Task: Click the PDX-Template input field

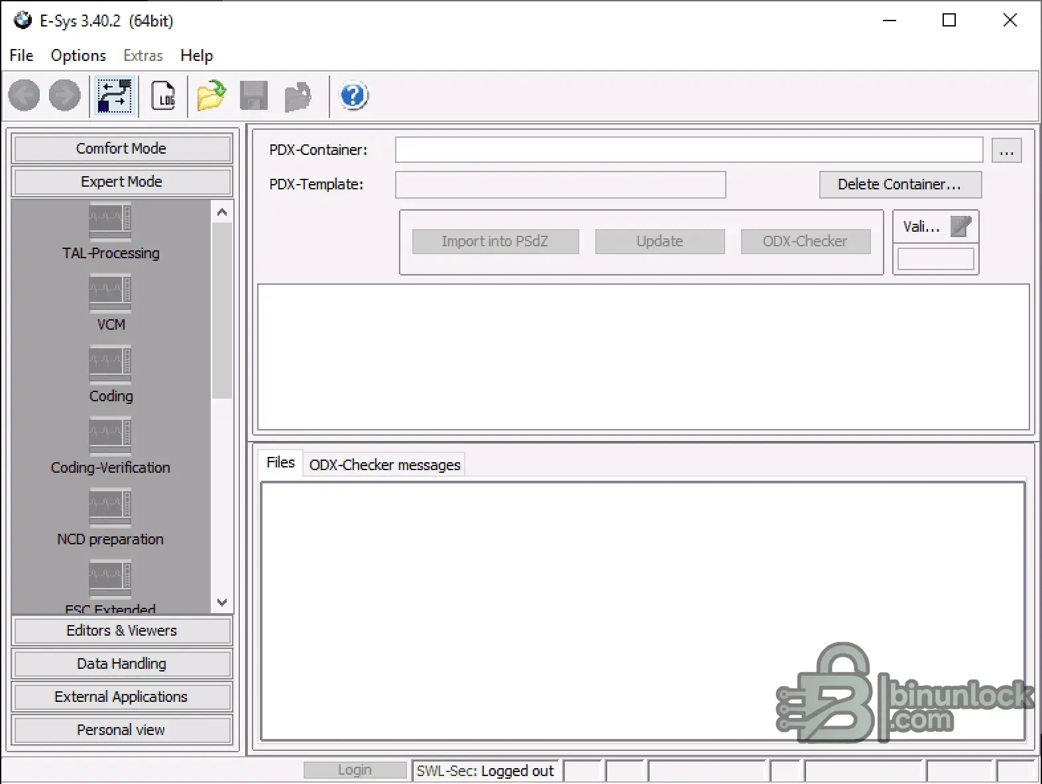Action: (x=560, y=185)
